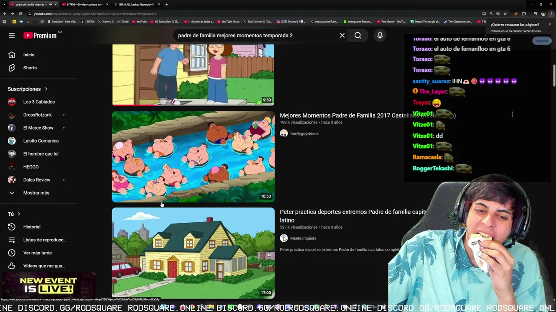556x312 pixels.
Task: Click the page vertical scrollbar
Action: click(554, 76)
